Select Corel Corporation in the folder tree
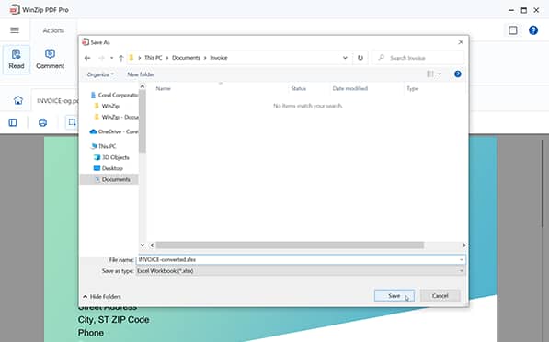Image resolution: width=549 pixels, height=342 pixels. (x=114, y=95)
